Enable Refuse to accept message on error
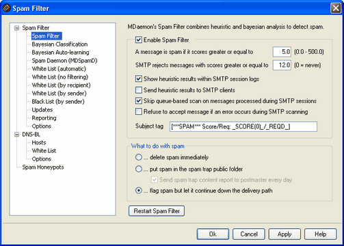The width and height of the screenshot is (344, 246). [x=139, y=112]
